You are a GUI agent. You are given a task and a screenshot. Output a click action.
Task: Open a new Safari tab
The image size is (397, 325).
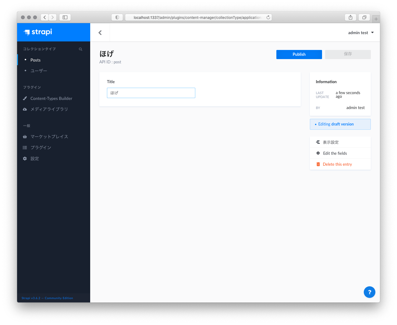pyautogui.click(x=376, y=19)
